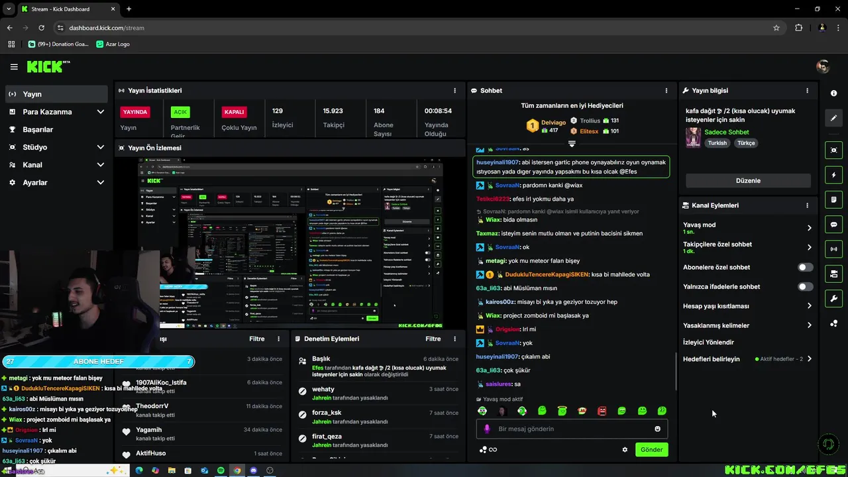Click the stream preview thumbnail
848x477 pixels.
point(290,242)
